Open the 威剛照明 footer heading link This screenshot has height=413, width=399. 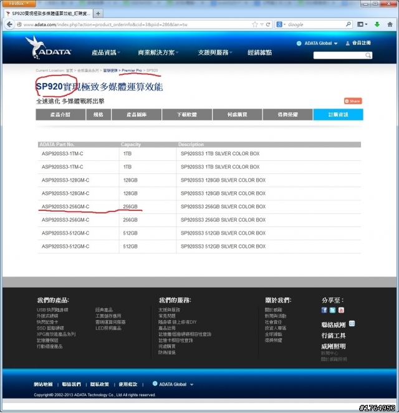point(333,346)
